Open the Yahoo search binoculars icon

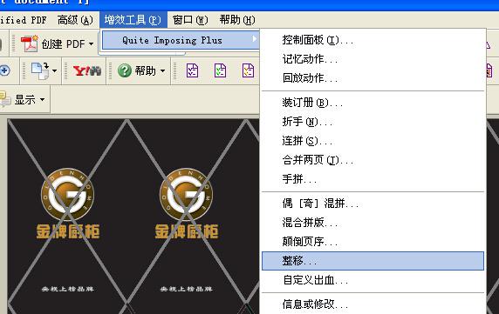[87, 70]
